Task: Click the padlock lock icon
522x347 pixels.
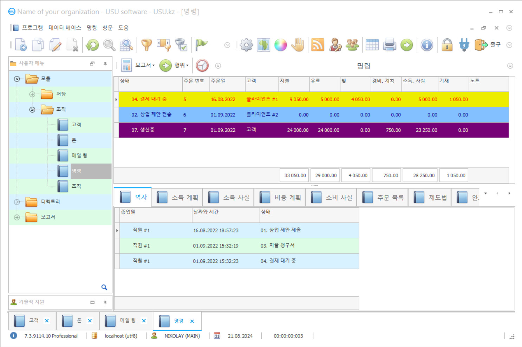Action: [447, 45]
